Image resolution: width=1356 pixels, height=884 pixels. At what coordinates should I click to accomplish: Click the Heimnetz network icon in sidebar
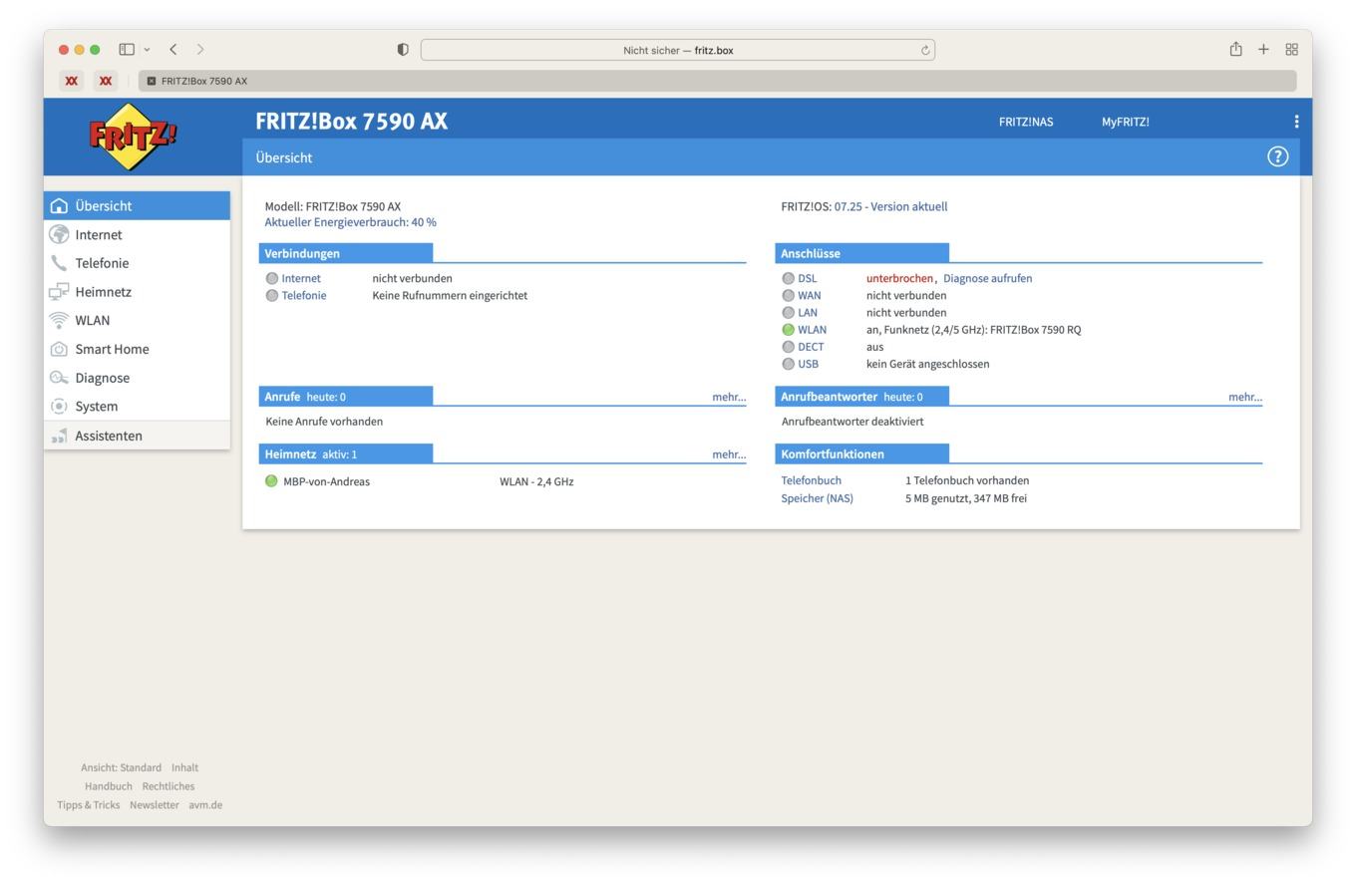pos(59,292)
